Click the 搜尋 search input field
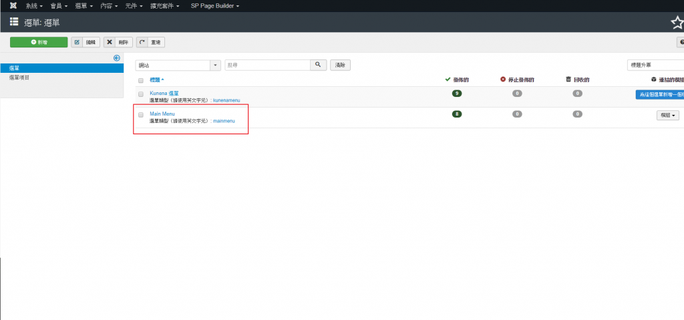This screenshot has width=684, height=320. pyautogui.click(x=267, y=65)
